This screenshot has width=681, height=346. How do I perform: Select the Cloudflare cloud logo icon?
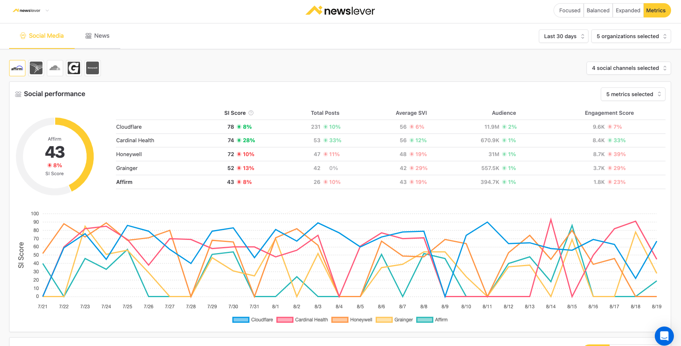click(55, 68)
